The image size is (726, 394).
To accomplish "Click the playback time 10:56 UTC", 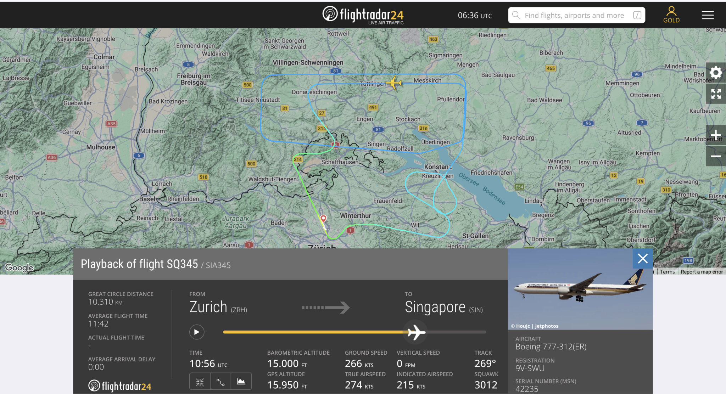I will [x=208, y=364].
